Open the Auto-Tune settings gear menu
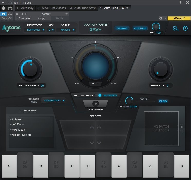Screen dimensions: 191x180 tap(175, 29)
